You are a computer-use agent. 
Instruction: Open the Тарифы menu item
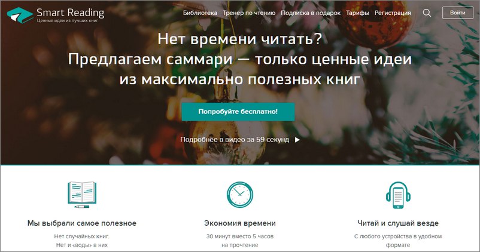point(357,13)
